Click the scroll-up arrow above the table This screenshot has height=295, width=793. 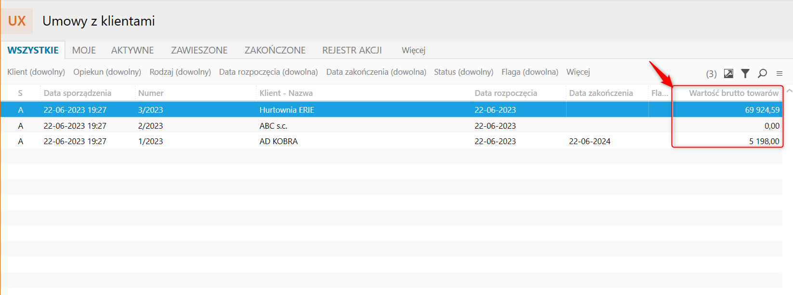[789, 91]
